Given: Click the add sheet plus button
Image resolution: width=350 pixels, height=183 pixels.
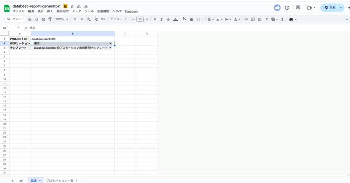Looking at the screenshot, I should 13,181.
